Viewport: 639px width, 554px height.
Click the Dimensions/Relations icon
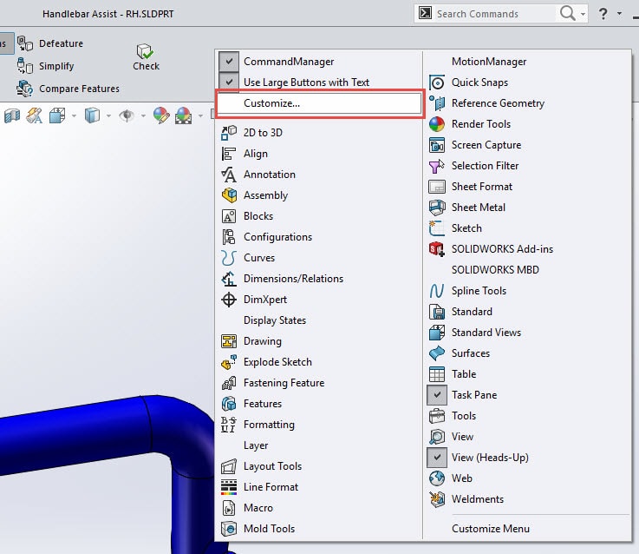[229, 279]
